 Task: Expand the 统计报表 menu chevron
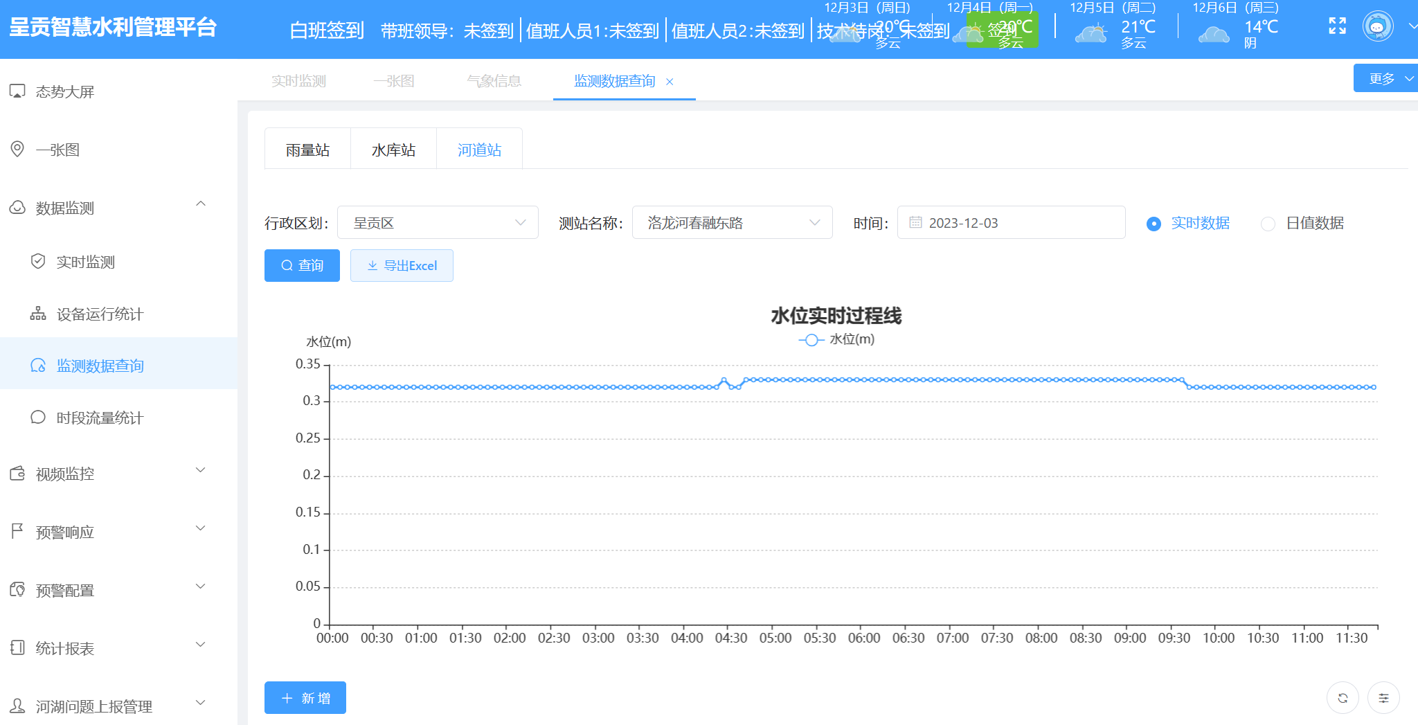tap(201, 645)
